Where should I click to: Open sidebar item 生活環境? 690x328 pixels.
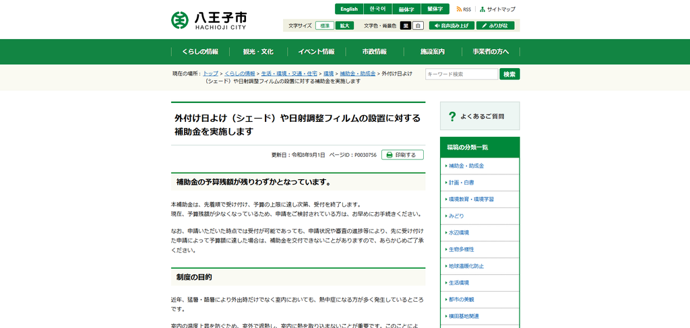point(480,283)
